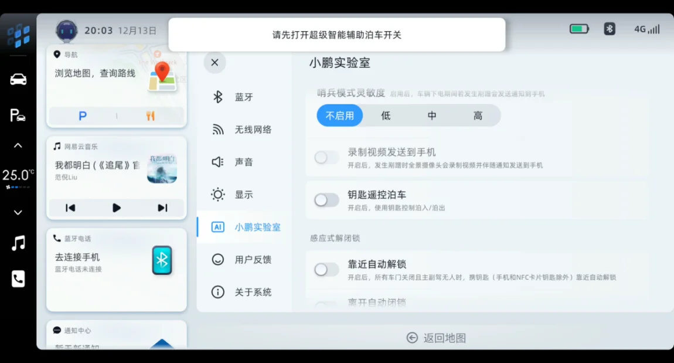Viewport: 674px width, 363px height.
Task: Open map thumbnail in navigation card
Action: (x=162, y=76)
